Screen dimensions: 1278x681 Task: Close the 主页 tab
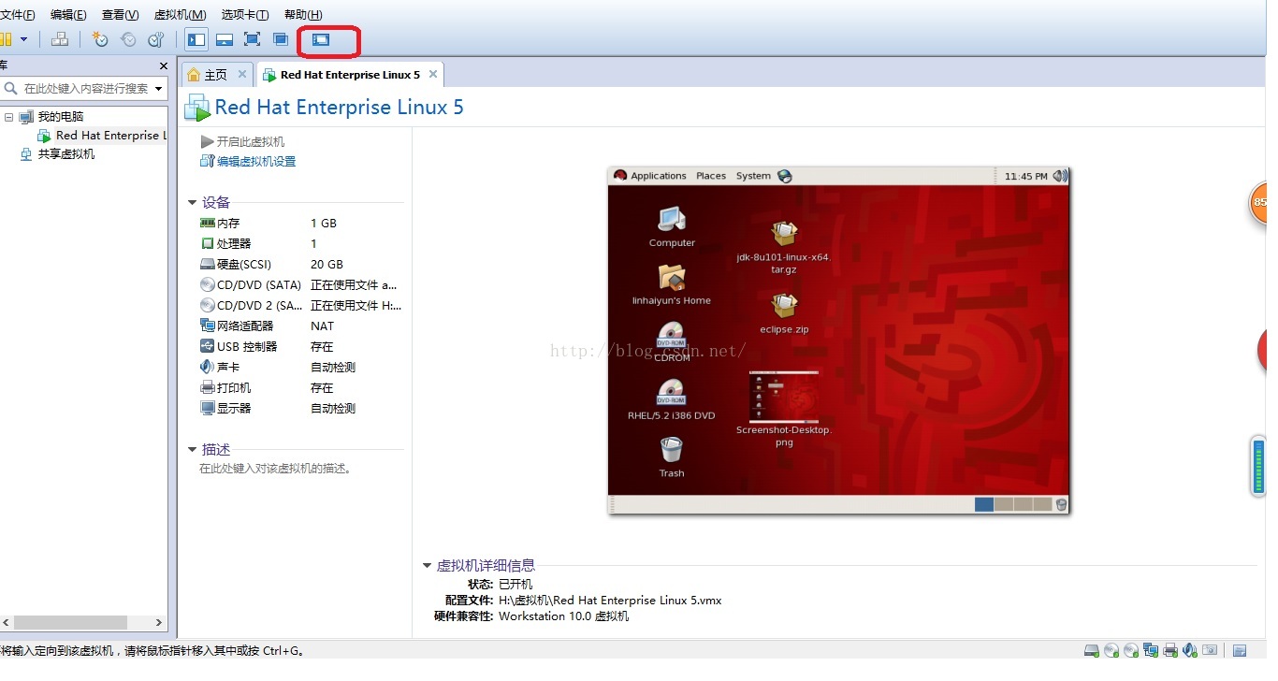click(x=242, y=75)
